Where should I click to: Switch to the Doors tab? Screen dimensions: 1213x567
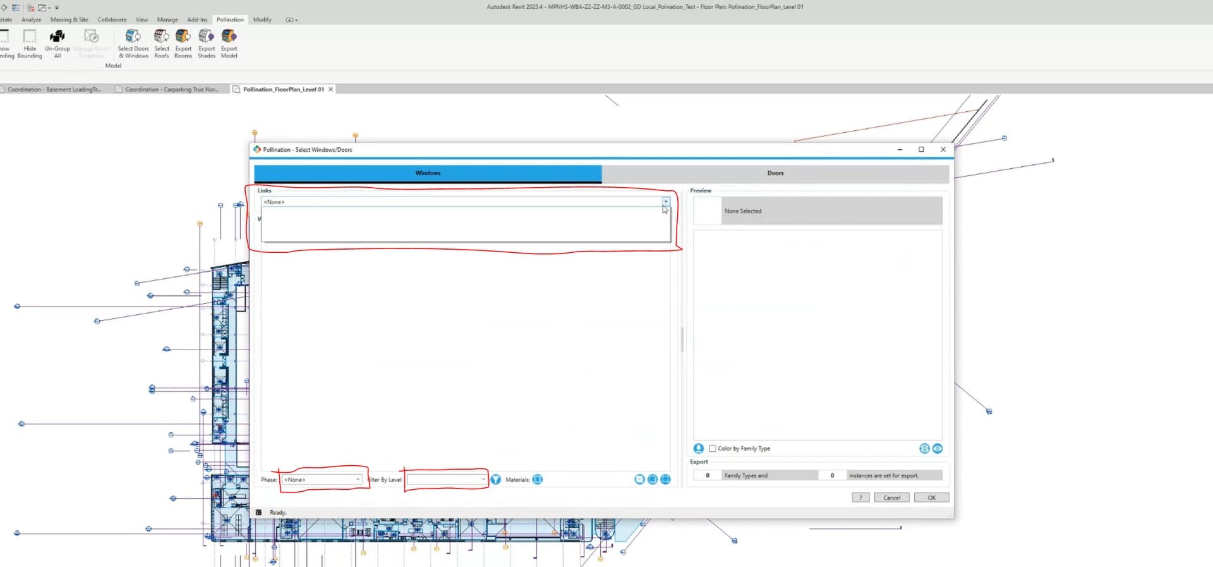tap(775, 173)
